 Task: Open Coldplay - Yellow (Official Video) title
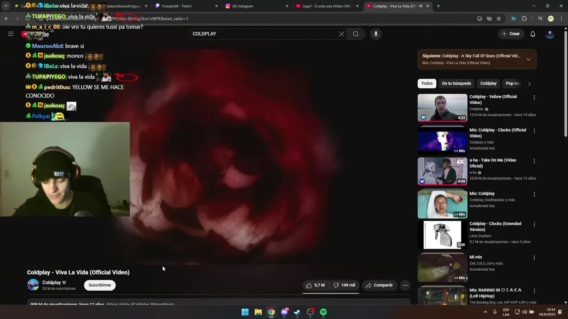[493, 100]
